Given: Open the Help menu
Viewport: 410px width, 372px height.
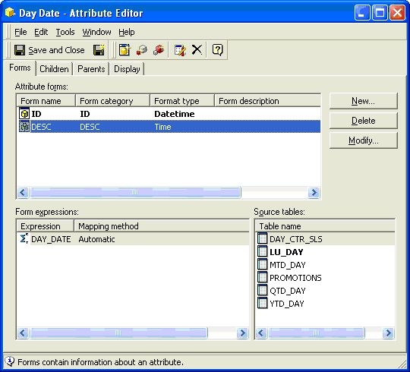Looking at the screenshot, I should tap(127, 32).
